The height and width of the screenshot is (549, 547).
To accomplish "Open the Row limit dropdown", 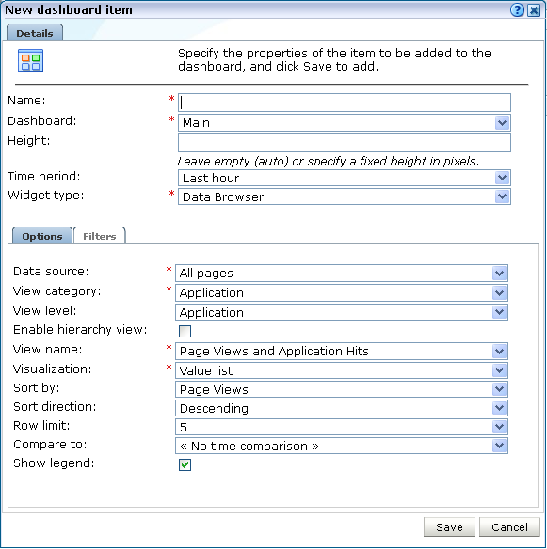I will click(x=342, y=427).
